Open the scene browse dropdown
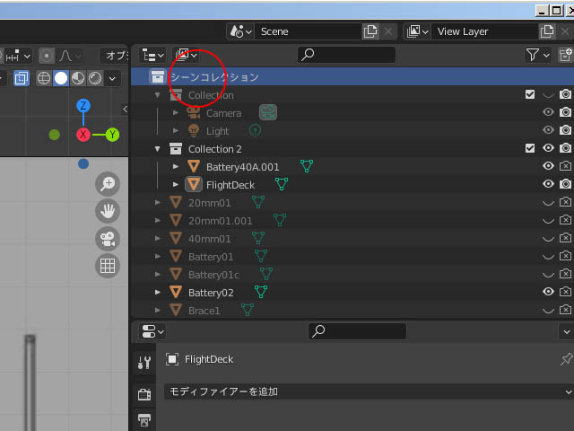This screenshot has width=574, height=431. [x=240, y=31]
